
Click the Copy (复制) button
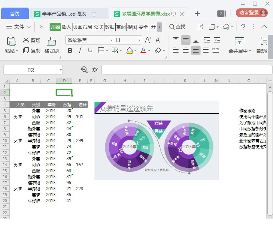[x=32, y=51]
